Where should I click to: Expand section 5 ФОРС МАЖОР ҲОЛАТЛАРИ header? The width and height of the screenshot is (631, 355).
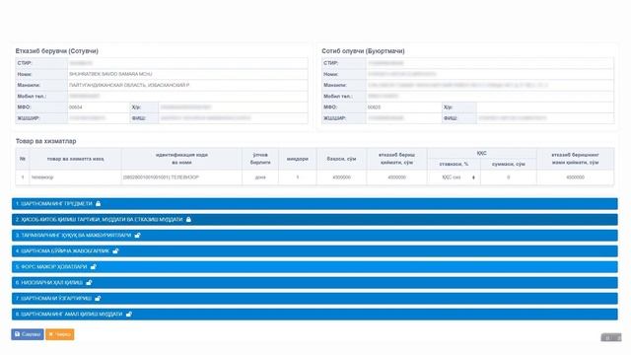tap(315, 266)
